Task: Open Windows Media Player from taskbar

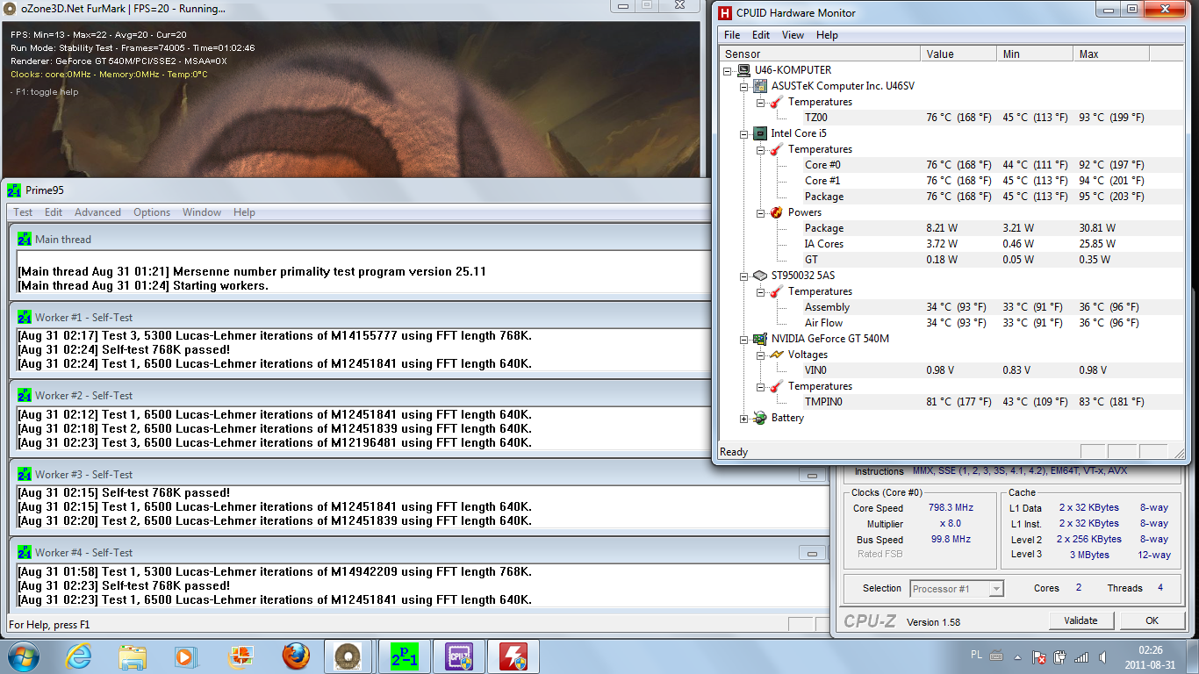Action: click(185, 656)
